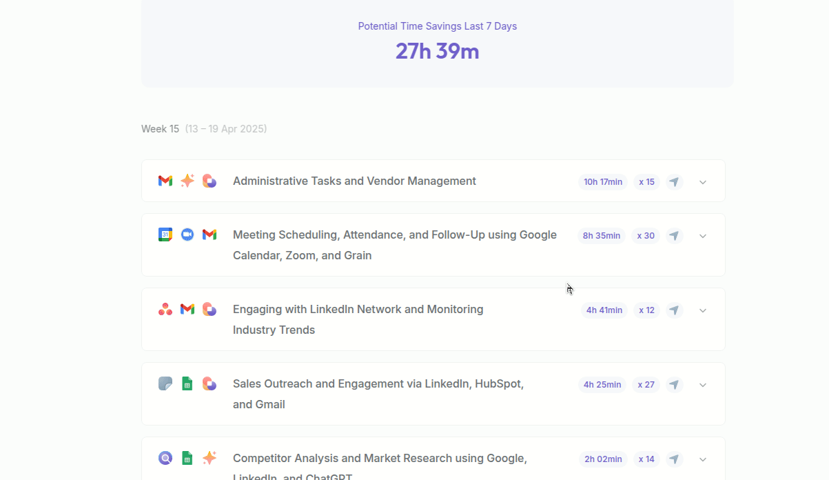This screenshot has width=829, height=480.
Task: Expand the Administrative Tasks and Vendor Management row
Action: click(703, 182)
